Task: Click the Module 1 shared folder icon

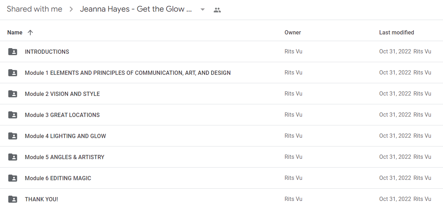Action: [x=13, y=73]
